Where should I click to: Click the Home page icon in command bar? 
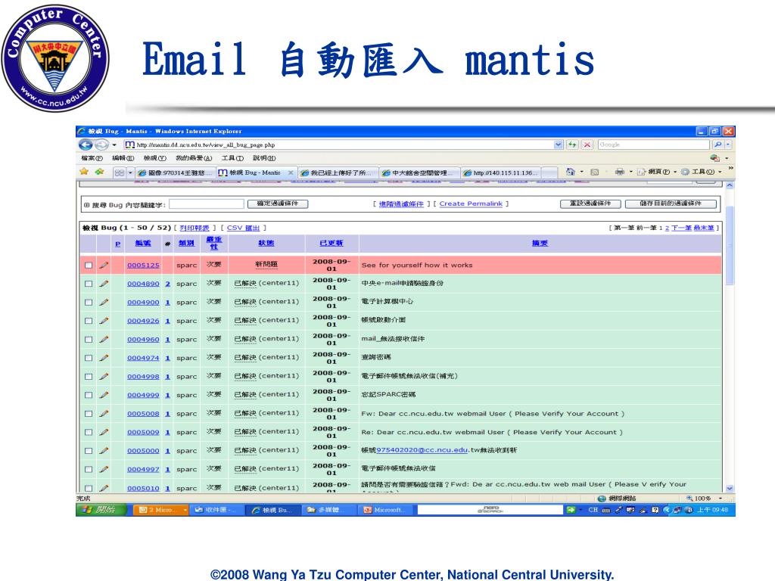pyautogui.click(x=571, y=172)
